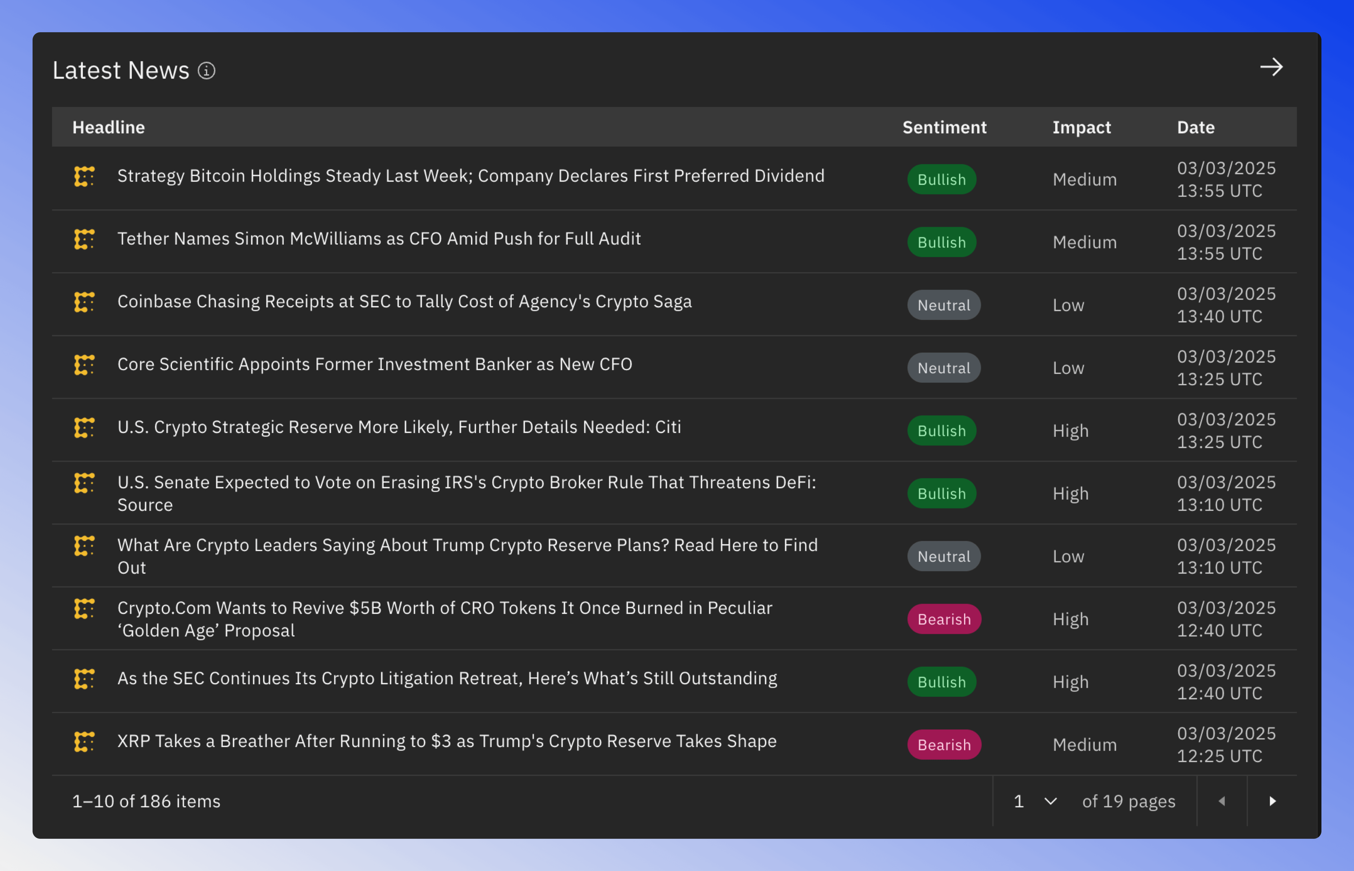Click source icon for XRP Takes a Breather row
1354x871 pixels.
point(84,741)
